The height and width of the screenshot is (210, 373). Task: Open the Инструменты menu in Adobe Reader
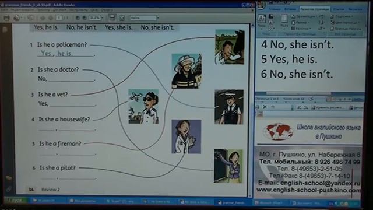79,10
